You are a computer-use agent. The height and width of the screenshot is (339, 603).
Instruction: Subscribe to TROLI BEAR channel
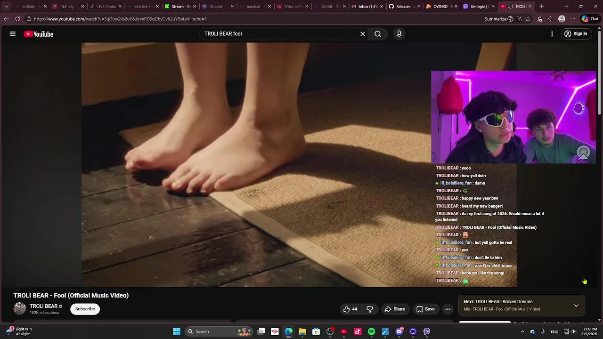pos(85,309)
